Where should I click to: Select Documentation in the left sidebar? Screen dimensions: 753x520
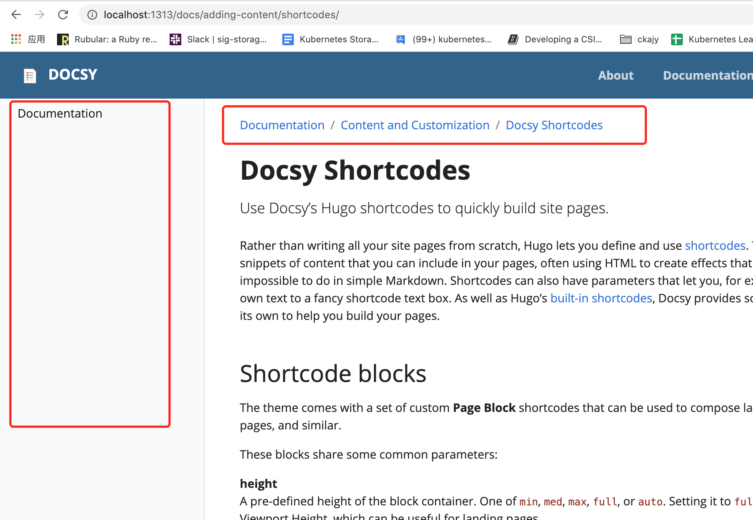tap(60, 113)
